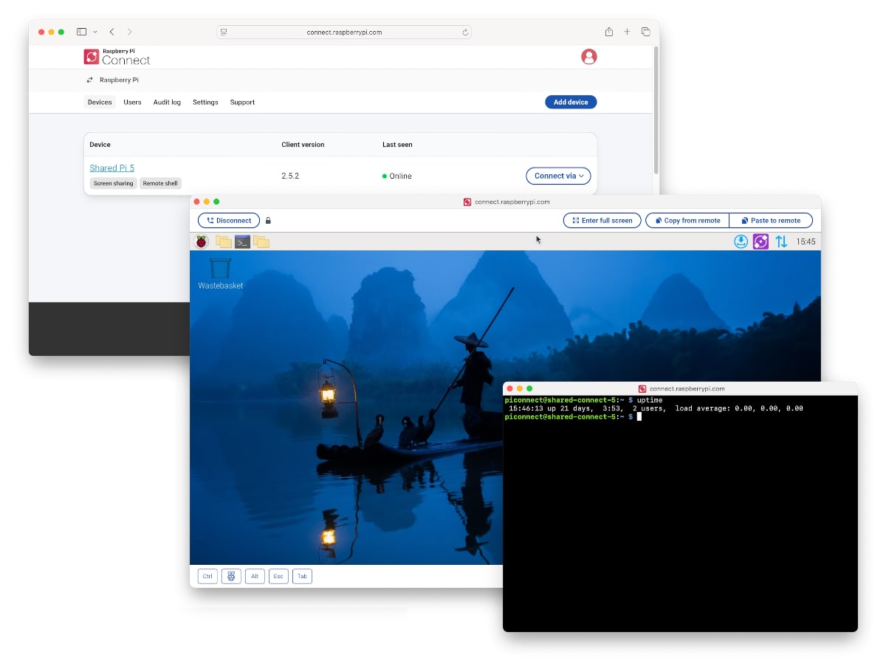Open the Raspberry Pi start menu icon
This screenshot has width=886, height=669.
[x=201, y=241]
